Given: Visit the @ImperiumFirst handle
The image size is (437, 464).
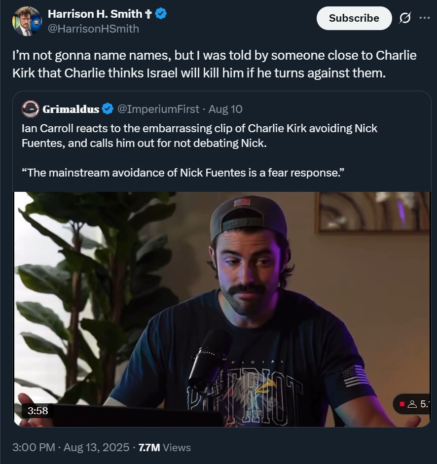Looking at the screenshot, I should 158,109.
